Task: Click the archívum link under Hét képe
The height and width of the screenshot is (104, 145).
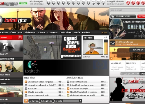Action: coord(86,57)
